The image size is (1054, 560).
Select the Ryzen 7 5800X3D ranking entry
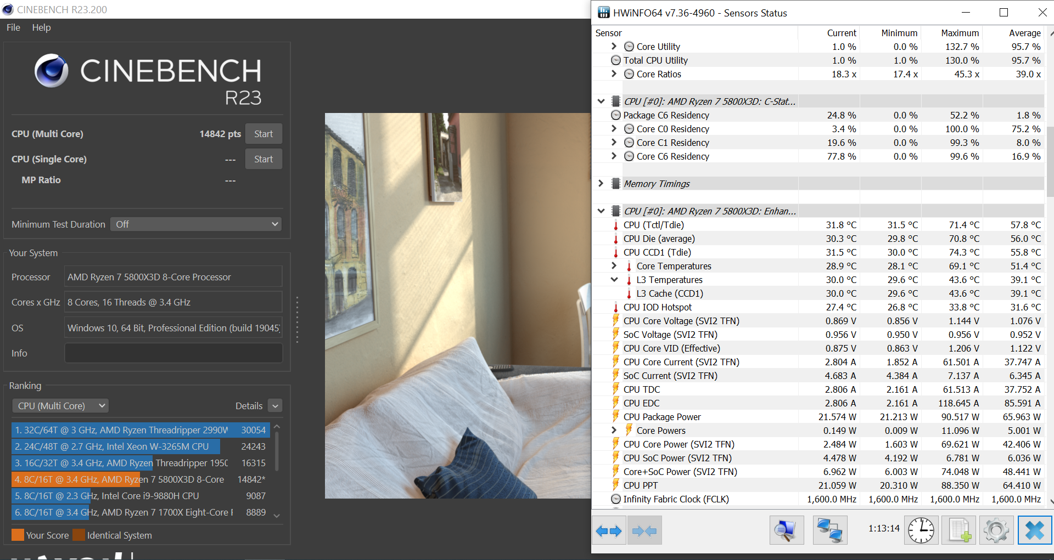(x=141, y=479)
